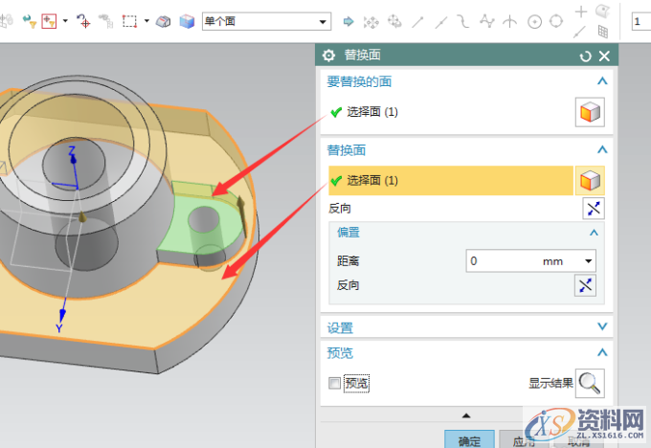The image size is (651, 448).
Task: Collapse the 要替换的面 section
Action: point(601,82)
